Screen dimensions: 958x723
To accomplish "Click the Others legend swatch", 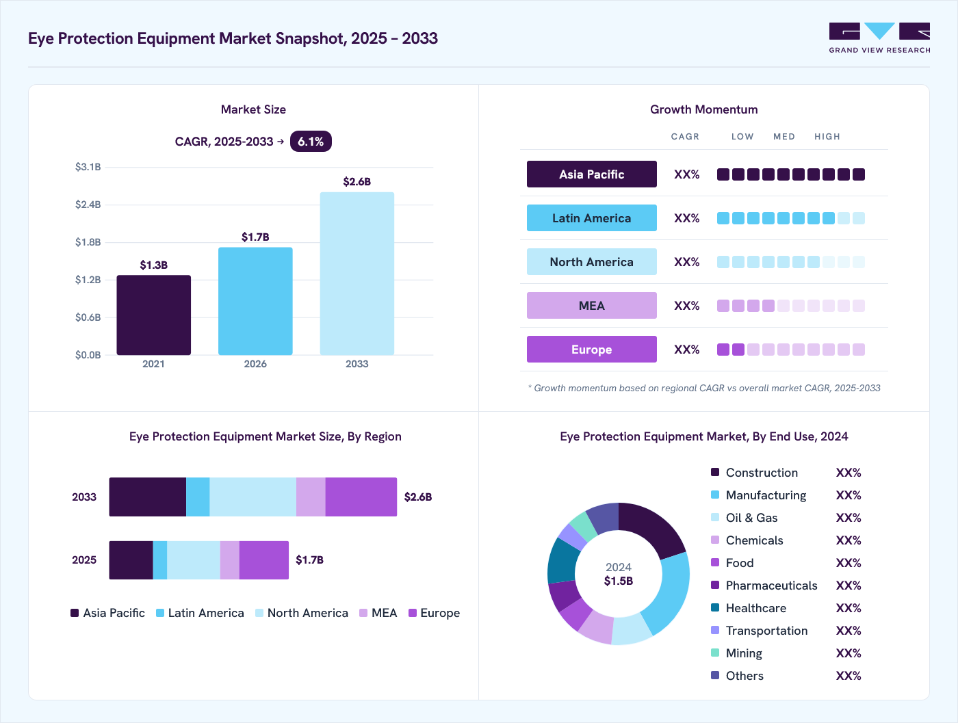I will pyautogui.click(x=715, y=675).
